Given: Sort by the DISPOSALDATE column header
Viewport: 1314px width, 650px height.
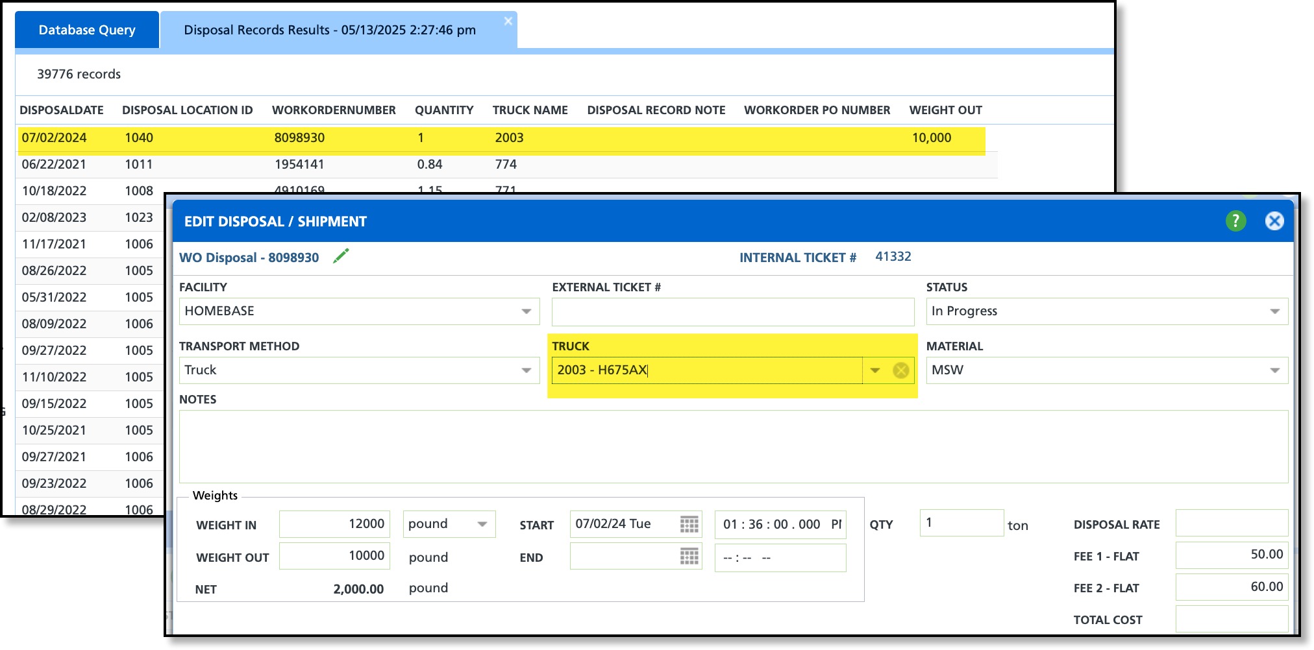Looking at the screenshot, I should (62, 110).
